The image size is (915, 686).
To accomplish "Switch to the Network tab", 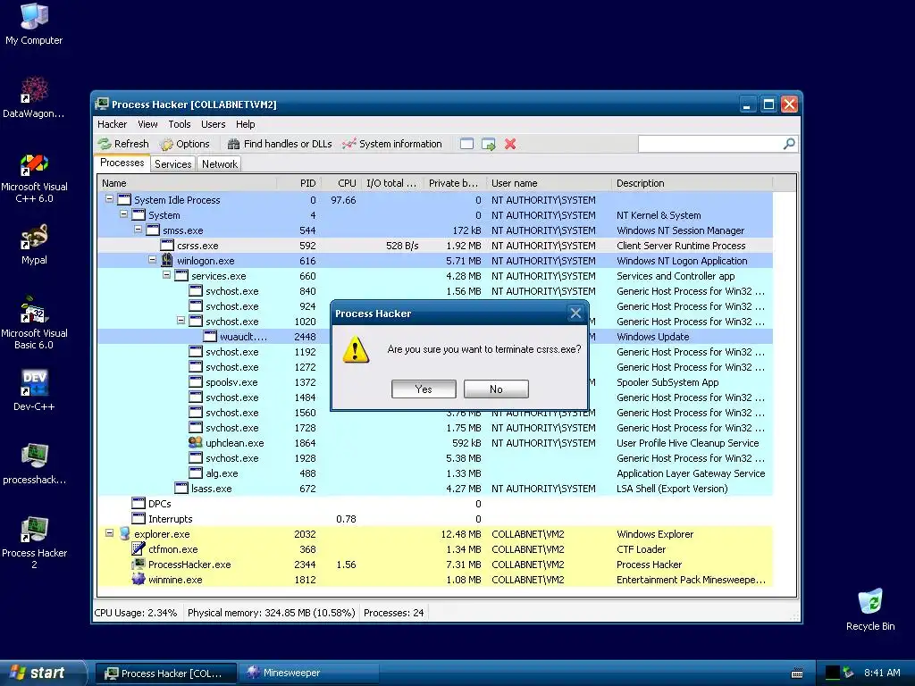I will point(220,164).
